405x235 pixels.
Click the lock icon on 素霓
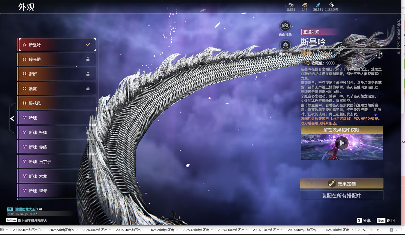[x=88, y=88]
